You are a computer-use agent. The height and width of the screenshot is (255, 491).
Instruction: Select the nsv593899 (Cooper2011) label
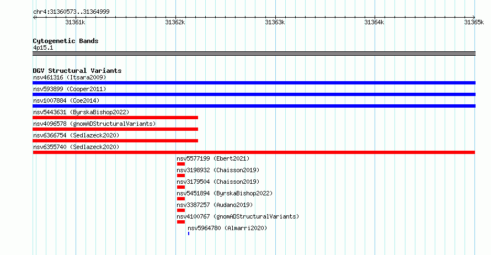[70, 89]
